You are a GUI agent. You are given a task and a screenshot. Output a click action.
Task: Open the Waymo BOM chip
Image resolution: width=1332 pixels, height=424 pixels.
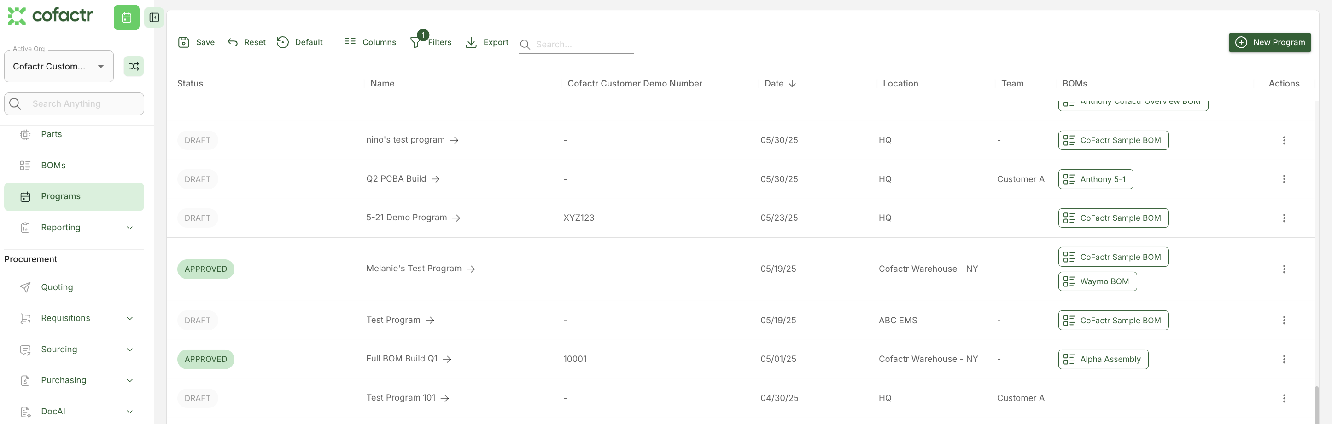1097,281
